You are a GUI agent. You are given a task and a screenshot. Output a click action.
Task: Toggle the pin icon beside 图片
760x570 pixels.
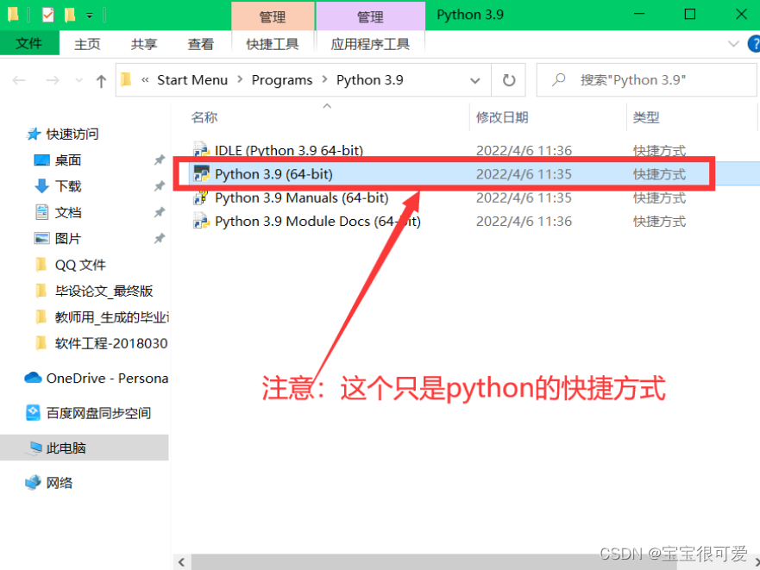click(x=159, y=239)
